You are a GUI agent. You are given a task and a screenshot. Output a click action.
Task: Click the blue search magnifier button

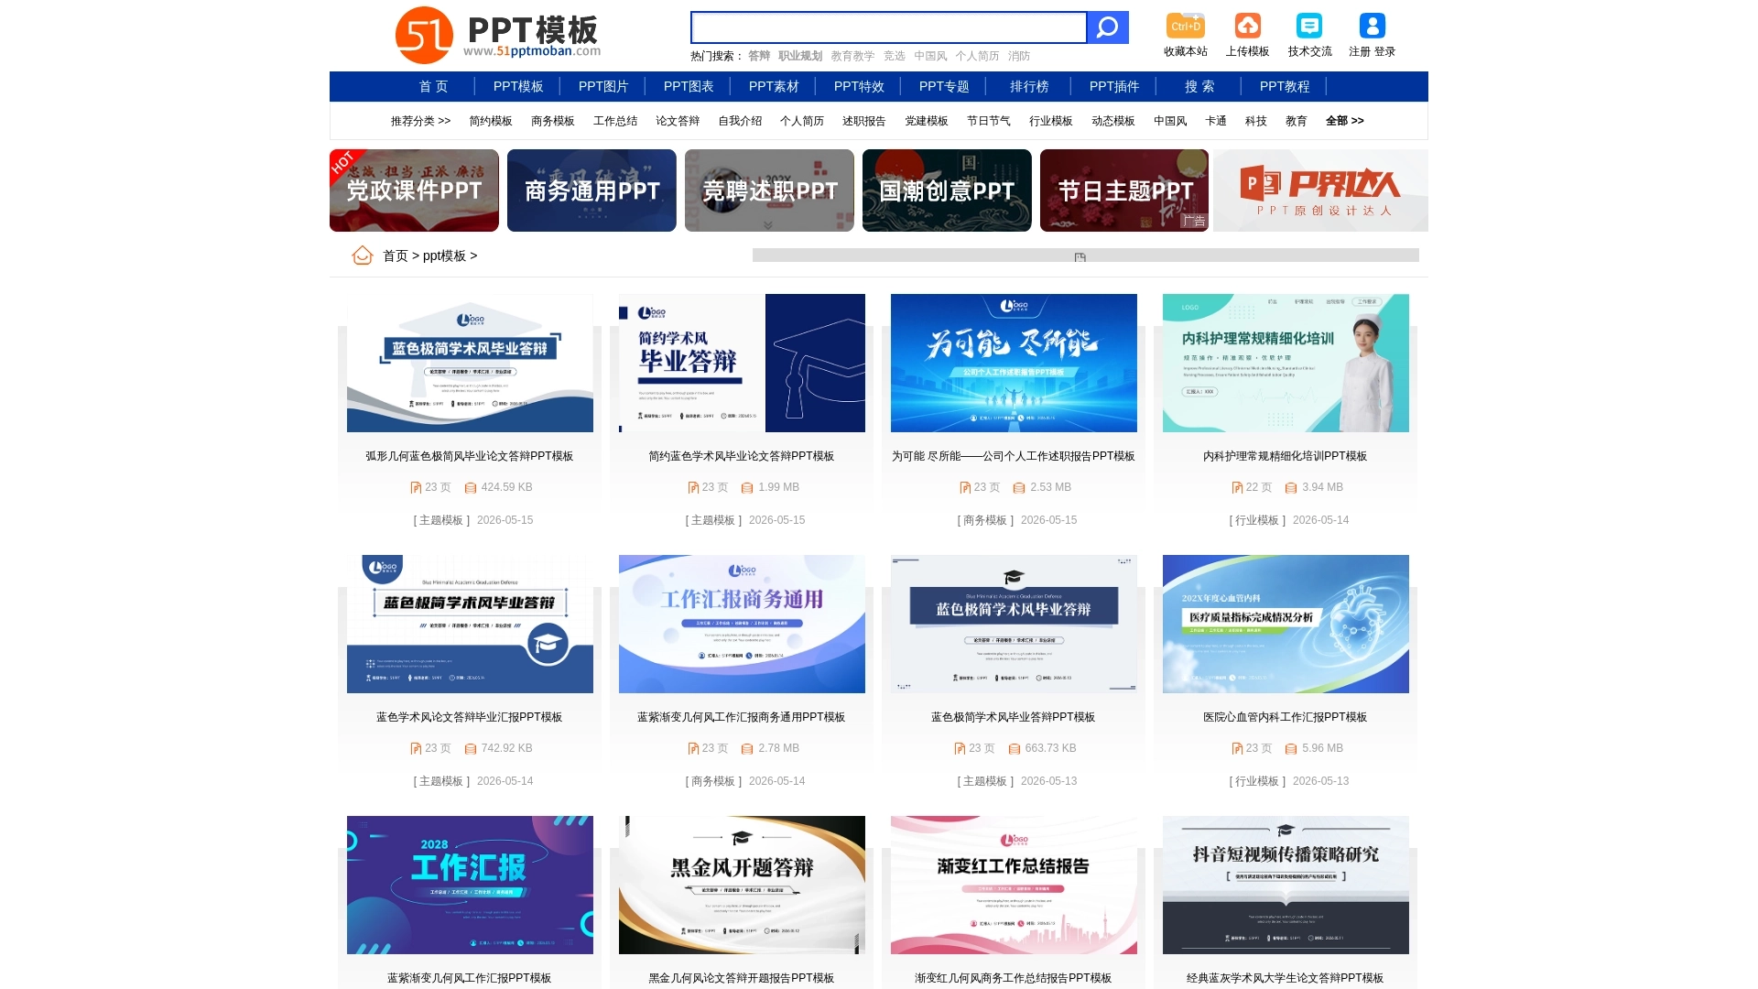pos(1107,27)
